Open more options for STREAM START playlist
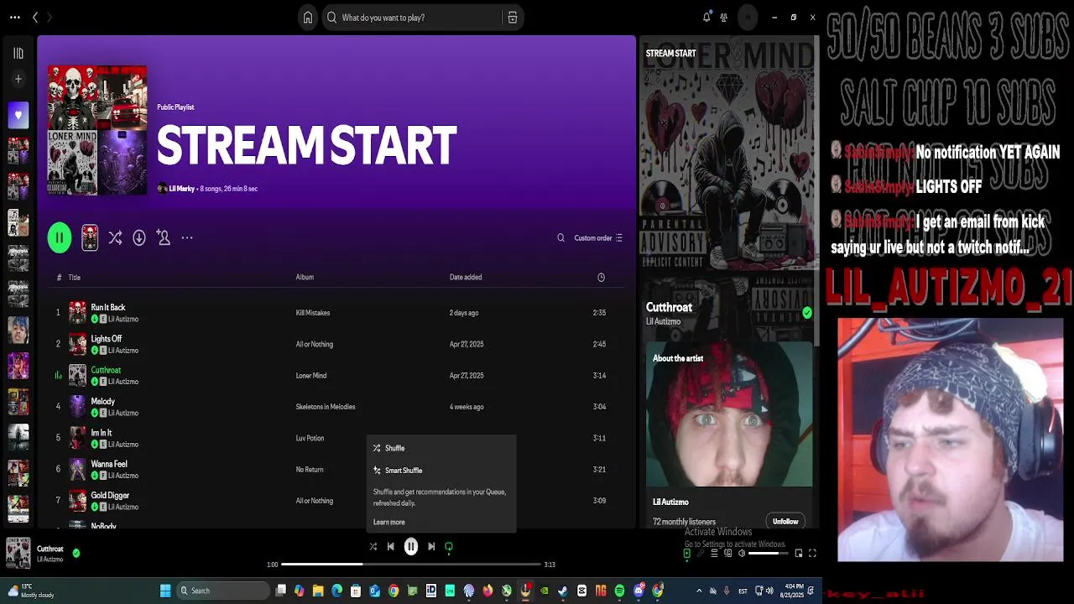 187,238
